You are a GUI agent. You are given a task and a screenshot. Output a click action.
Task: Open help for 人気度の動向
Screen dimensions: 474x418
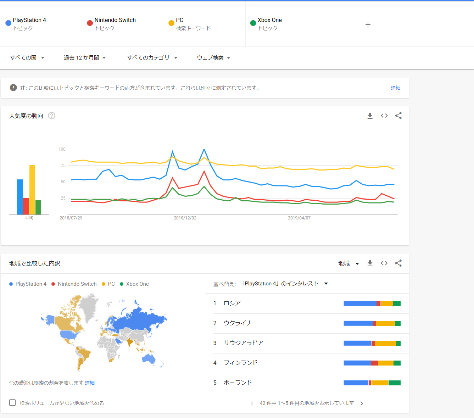[x=52, y=116]
